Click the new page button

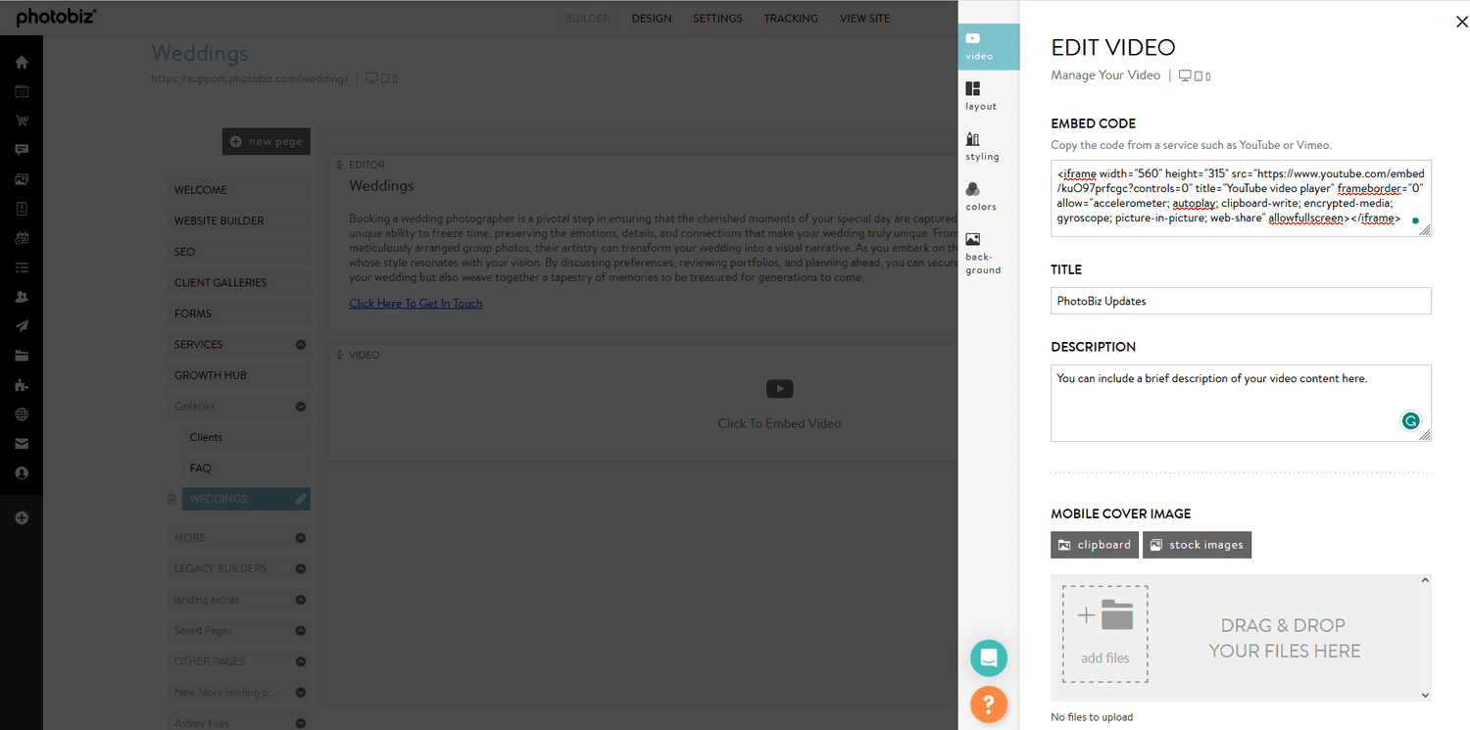click(266, 142)
